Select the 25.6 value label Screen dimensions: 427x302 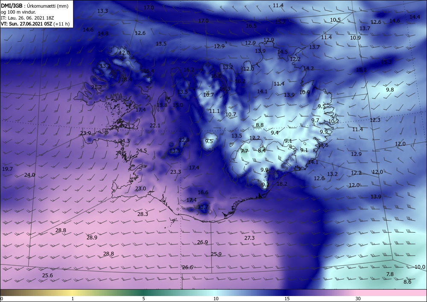(x=47, y=276)
